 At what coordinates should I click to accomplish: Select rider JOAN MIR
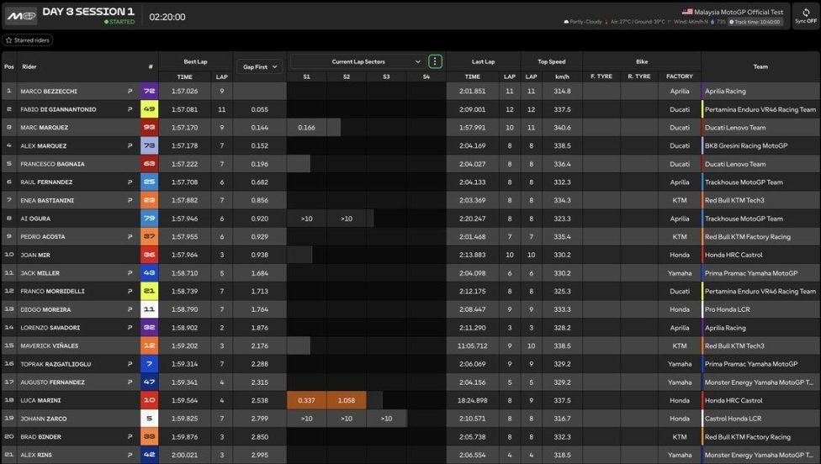click(35, 255)
